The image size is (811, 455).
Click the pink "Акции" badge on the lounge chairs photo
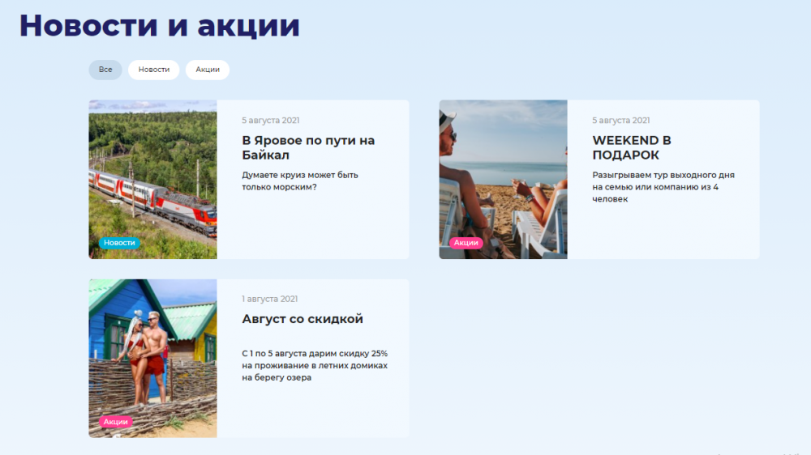[x=466, y=243]
